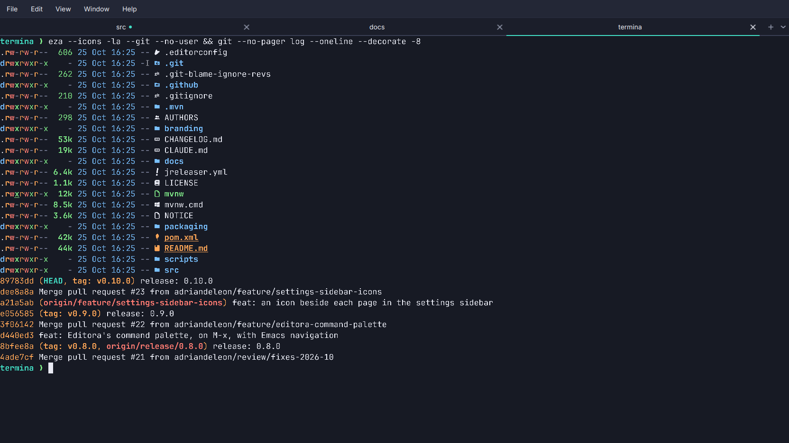Click the CHANGELOG.md filename
This screenshot has height=443, width=789.
tap(193, 140)
